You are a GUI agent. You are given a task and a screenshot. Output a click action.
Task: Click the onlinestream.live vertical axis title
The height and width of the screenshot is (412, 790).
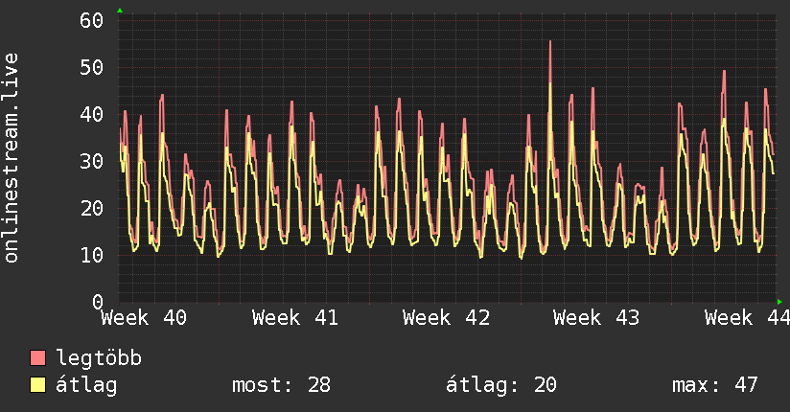pos(11,158)
